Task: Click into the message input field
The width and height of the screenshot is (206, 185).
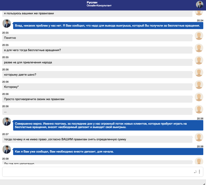Action: [96, 172]
